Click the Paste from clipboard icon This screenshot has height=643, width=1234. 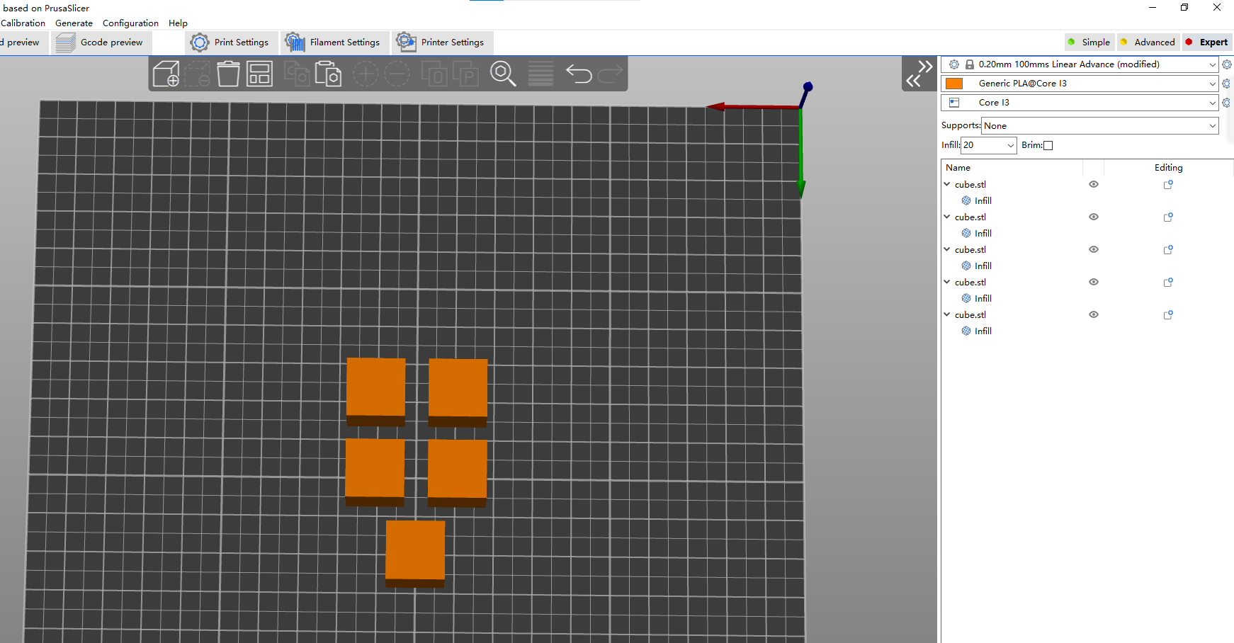click(328, 74)
